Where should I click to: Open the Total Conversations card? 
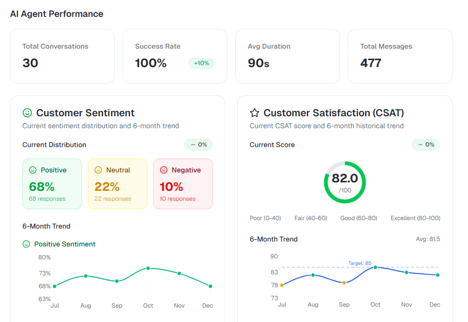62,56
